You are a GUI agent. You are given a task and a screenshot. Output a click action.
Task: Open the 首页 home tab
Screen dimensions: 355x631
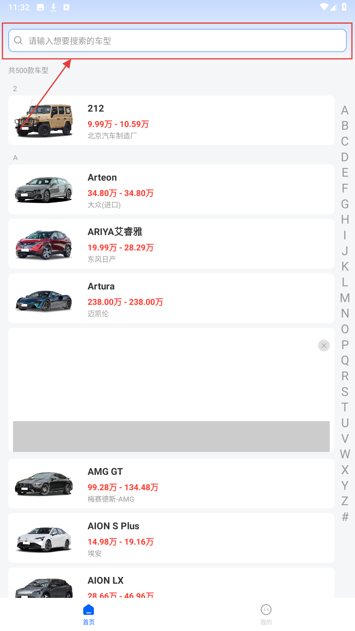[89, 614]
